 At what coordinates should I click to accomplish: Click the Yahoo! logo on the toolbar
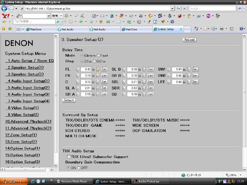tap(5, 15)
